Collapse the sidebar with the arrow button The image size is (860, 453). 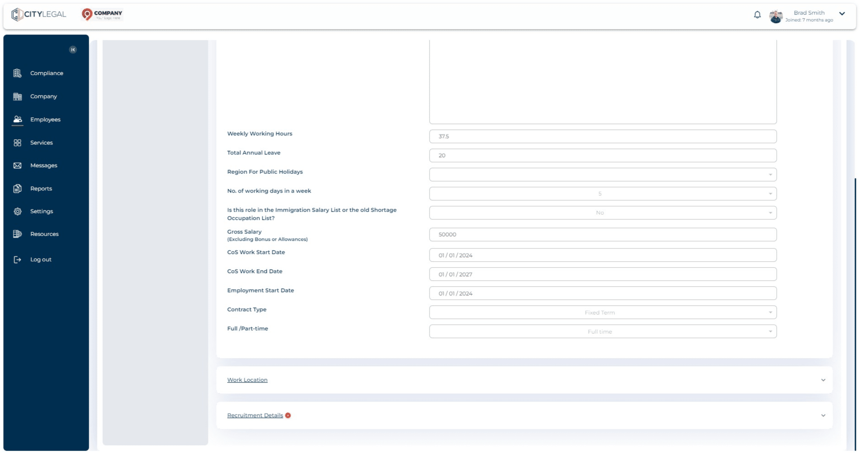[x=73, y=50]
